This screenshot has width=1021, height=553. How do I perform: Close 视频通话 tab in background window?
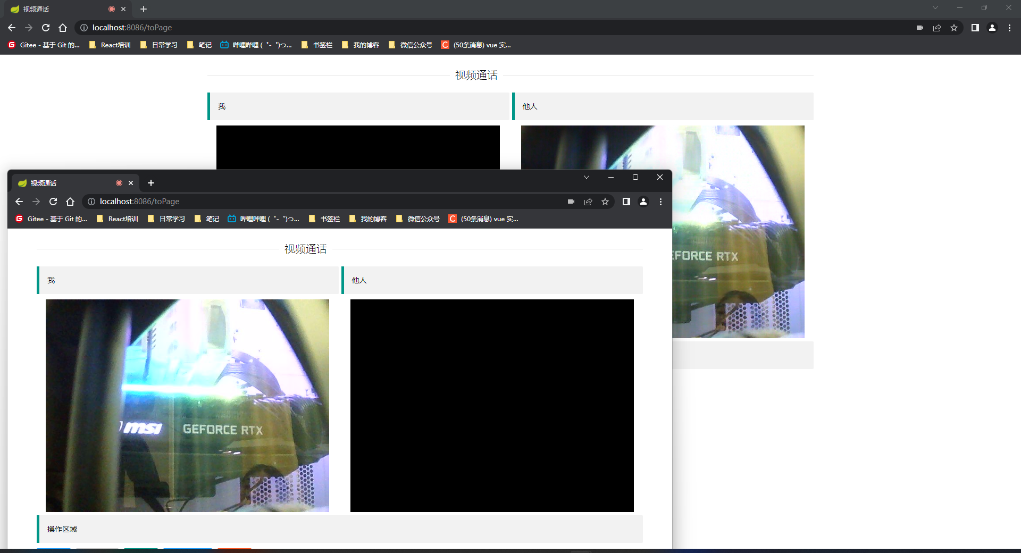coord(123,9)
